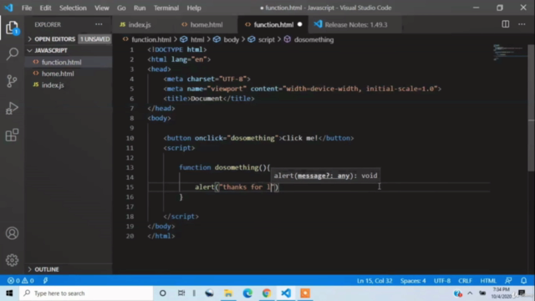The image size is (535, 301).
Task: Click the Split Editor Right icon
Action: [x=505, y=24]
